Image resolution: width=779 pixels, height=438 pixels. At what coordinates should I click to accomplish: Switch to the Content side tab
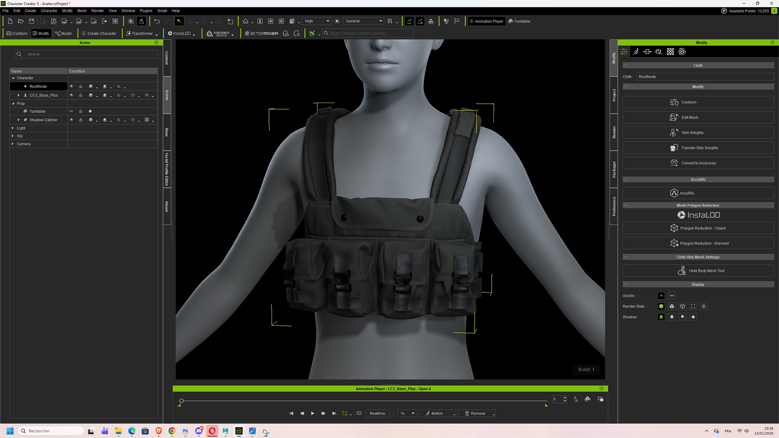(166, 58)
